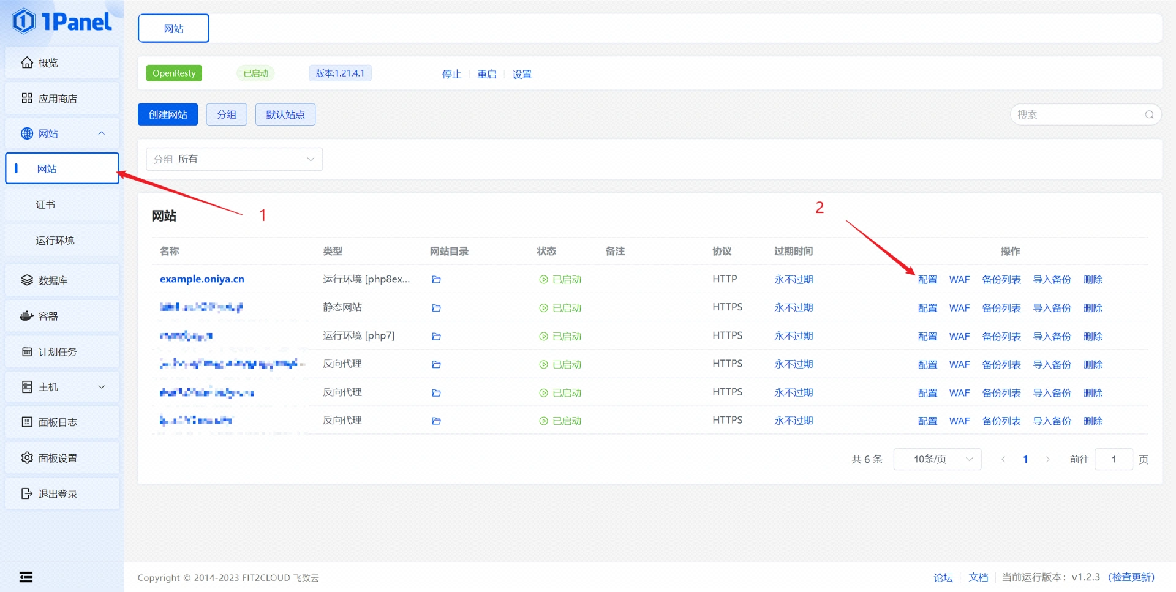The height and width of the screenshot is (592, 1176).
Task: Collapse the 网站 sidebar menu chevron
Action: tap(102, 133)
